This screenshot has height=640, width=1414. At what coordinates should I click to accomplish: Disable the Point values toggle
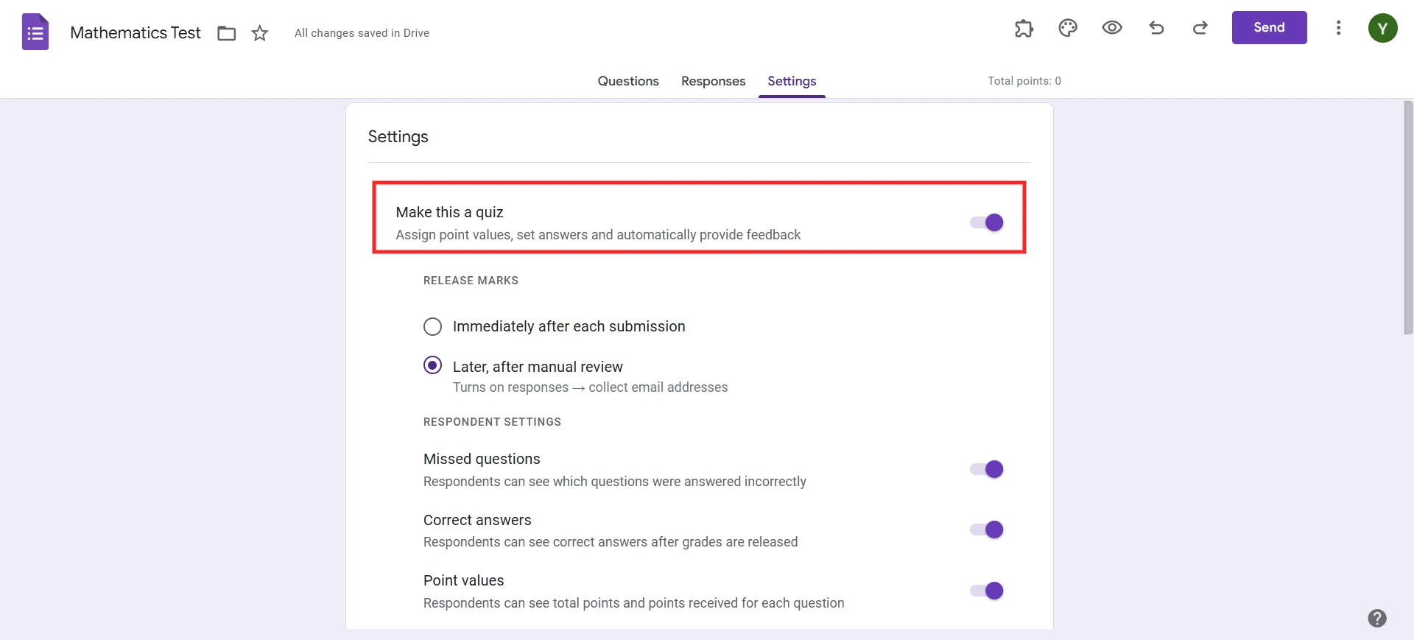click(985, 590)
